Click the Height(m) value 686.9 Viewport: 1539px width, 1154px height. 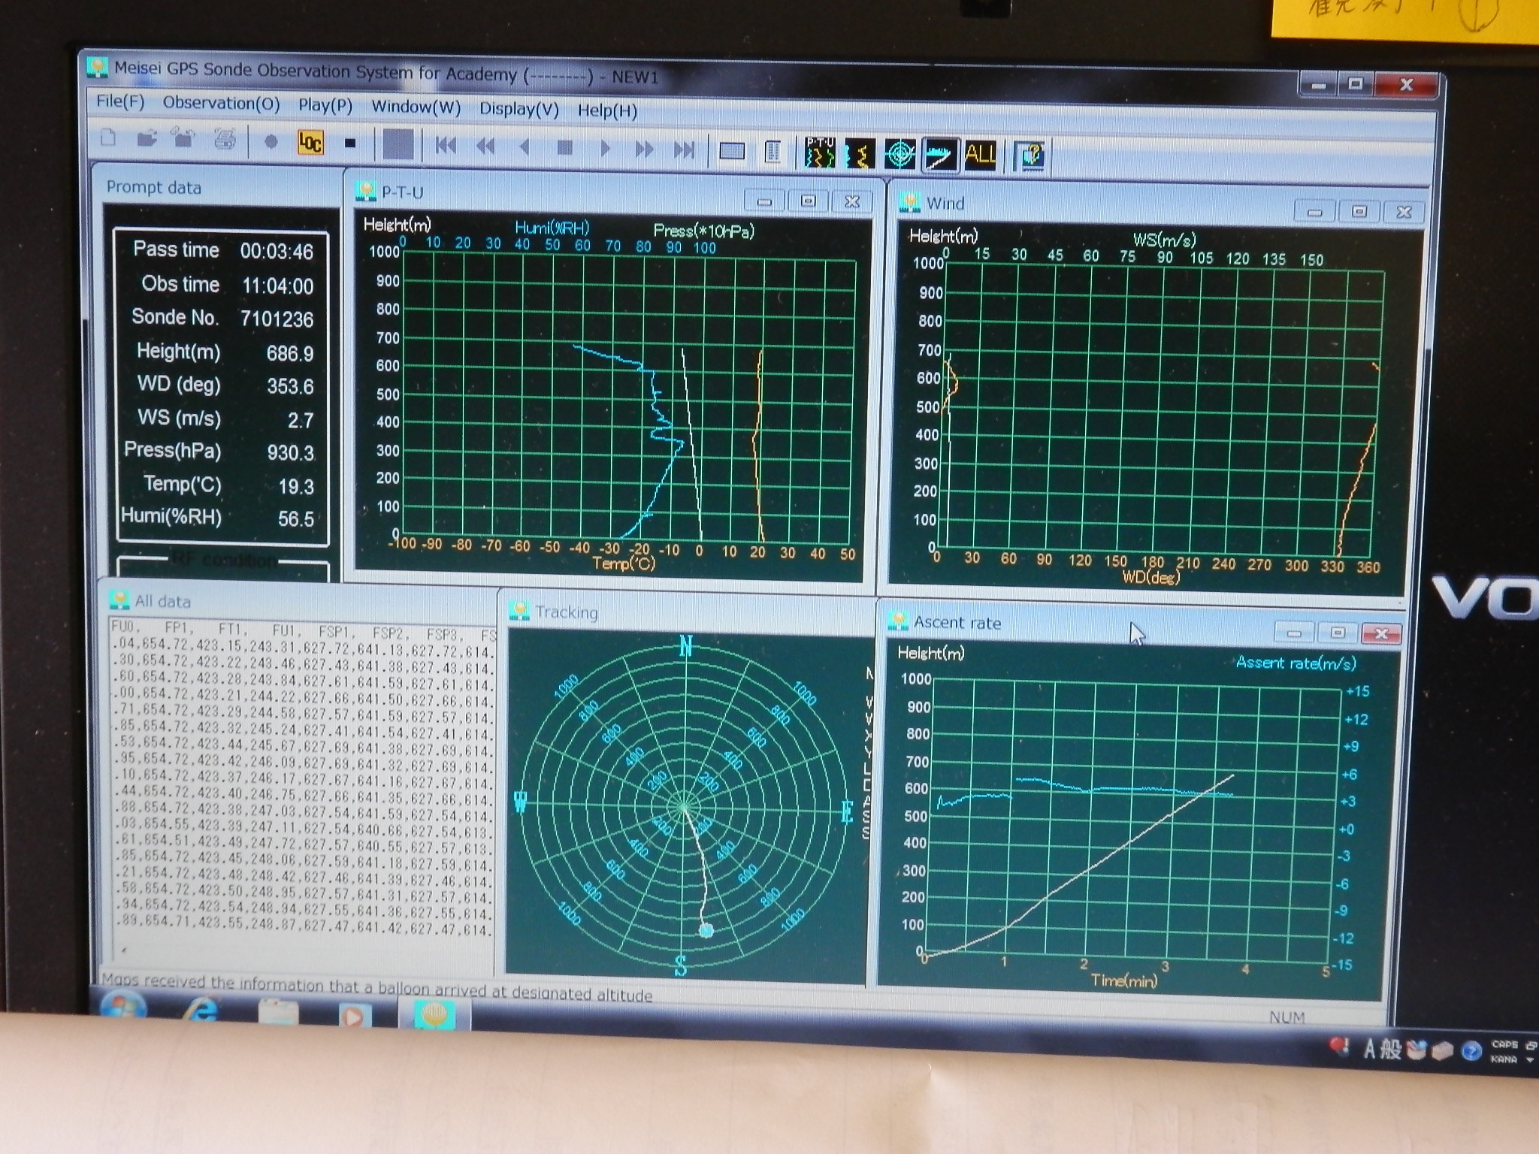290,353
